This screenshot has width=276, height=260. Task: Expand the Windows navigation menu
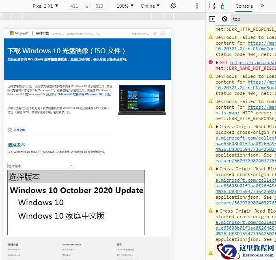58,34
